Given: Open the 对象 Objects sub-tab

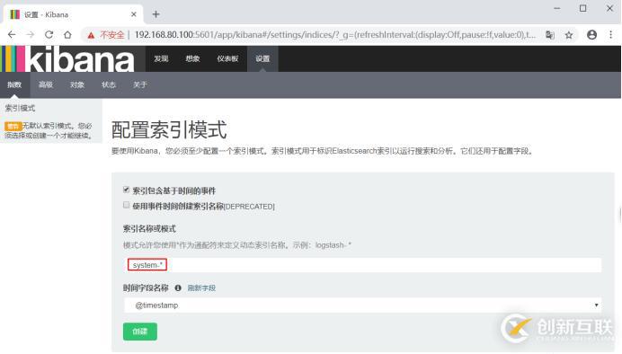Looking at the screenshot, I should 77,84.
